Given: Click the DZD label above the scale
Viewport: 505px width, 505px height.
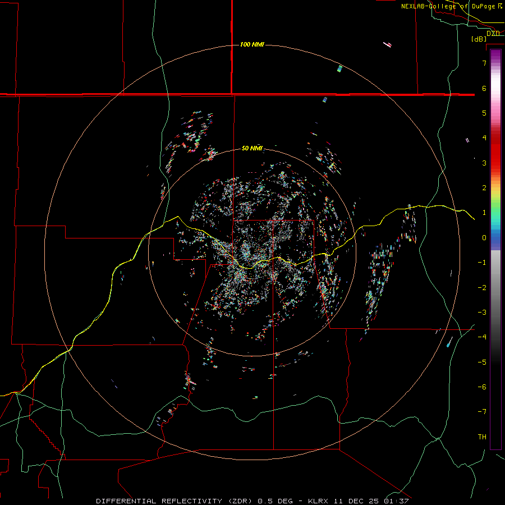Looking at the screenshot, I should [493, 33].
